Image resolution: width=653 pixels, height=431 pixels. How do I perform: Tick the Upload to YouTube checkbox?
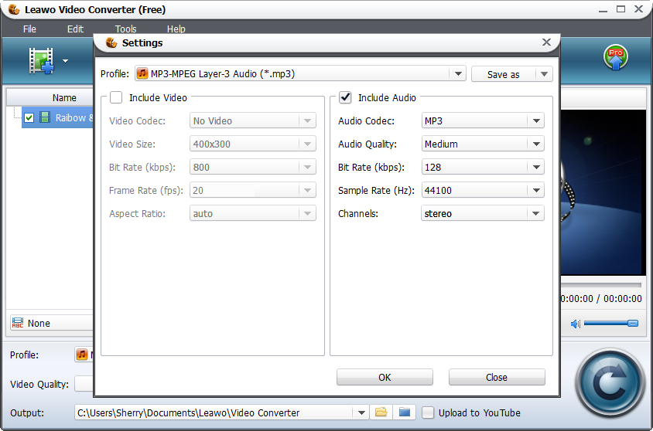[428, 412]
